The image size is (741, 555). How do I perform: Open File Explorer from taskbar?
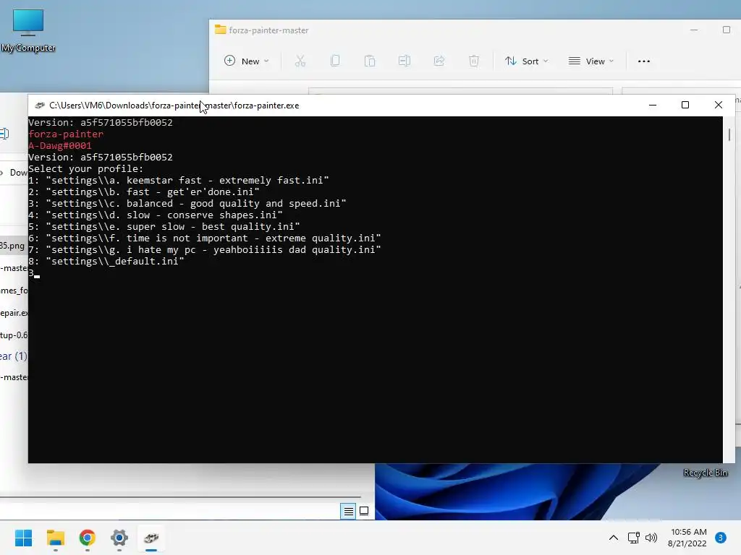click(55, 538)
